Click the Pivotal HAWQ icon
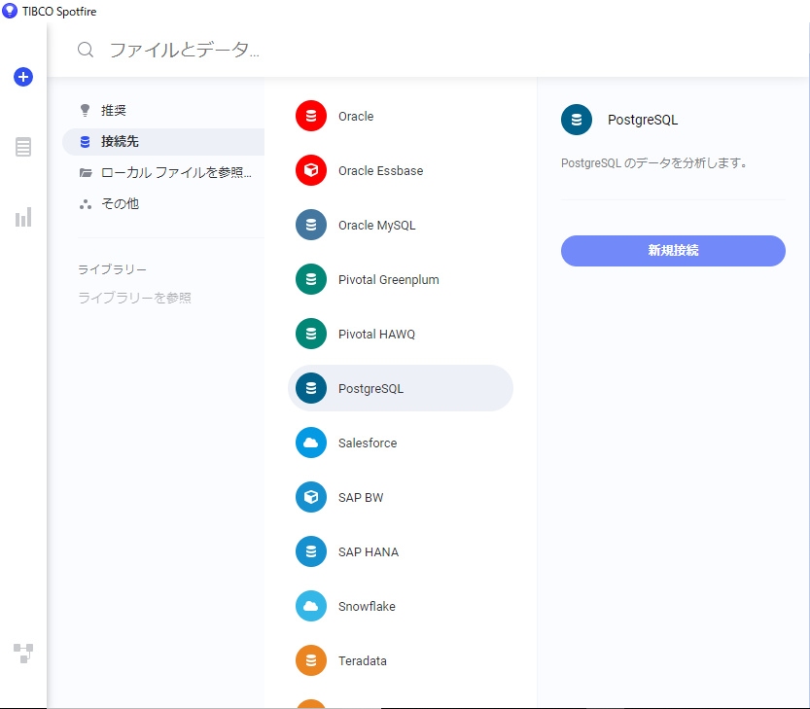810x709 pixels. click(311, 334)
